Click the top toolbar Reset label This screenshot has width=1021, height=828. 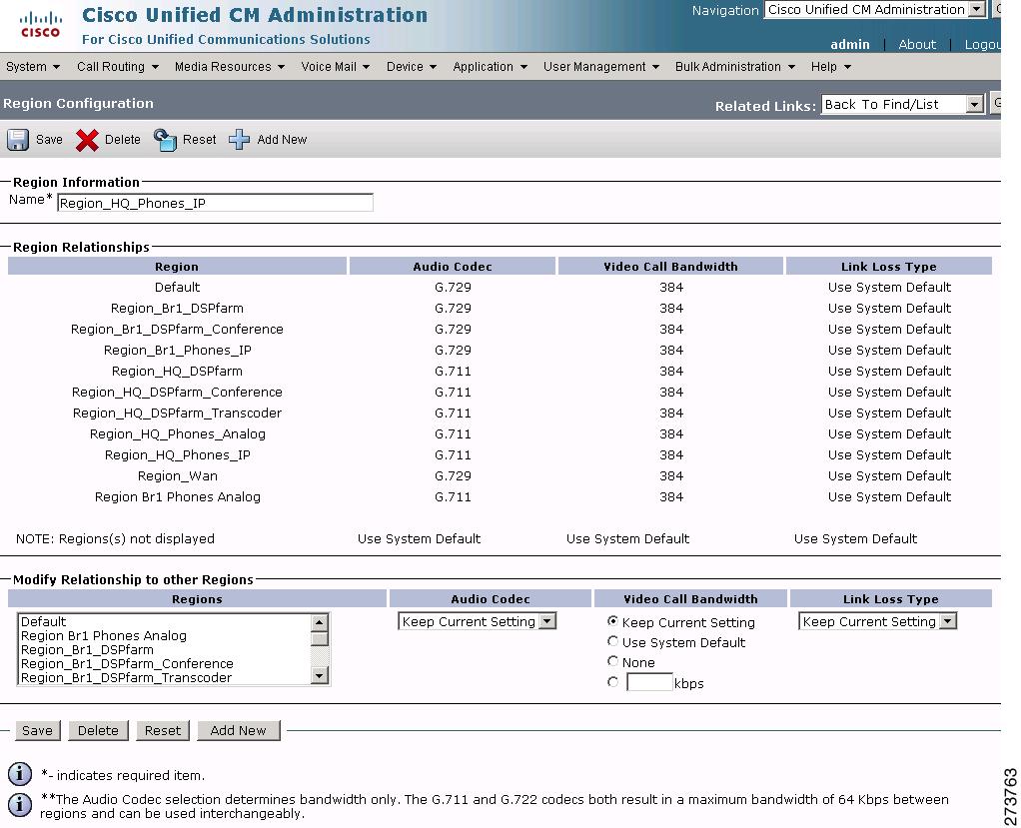tap(199, 139)
